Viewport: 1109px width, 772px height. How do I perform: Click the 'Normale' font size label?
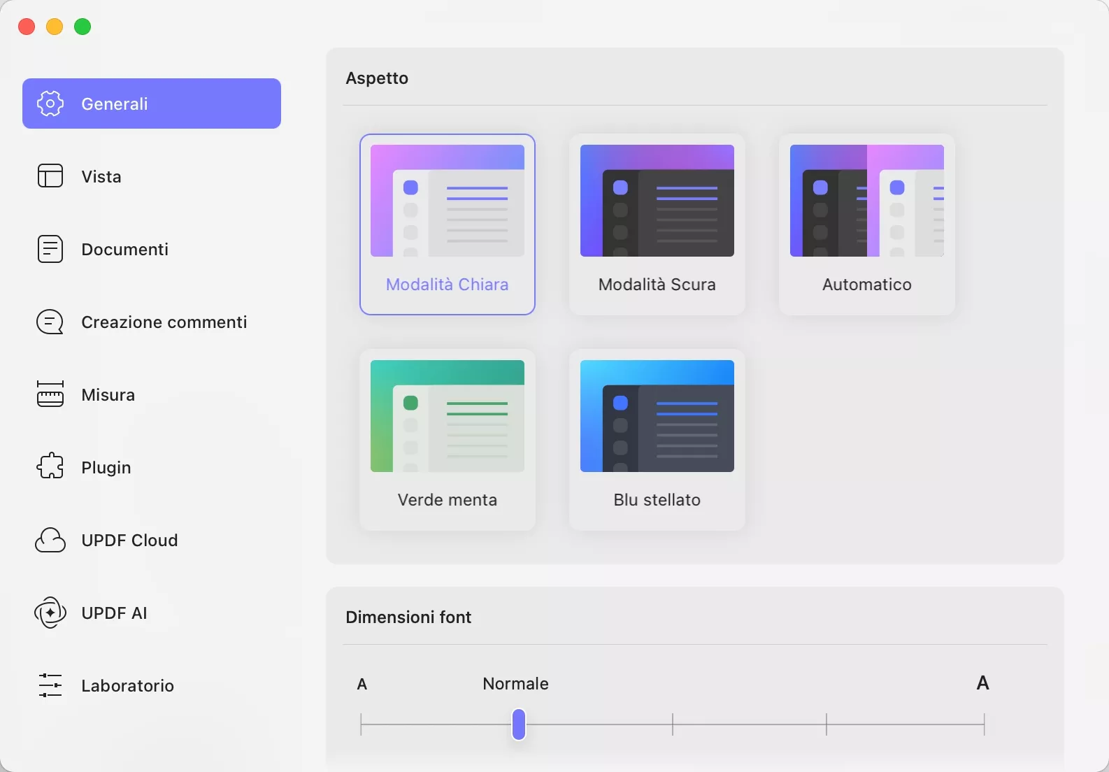(515, 683)
